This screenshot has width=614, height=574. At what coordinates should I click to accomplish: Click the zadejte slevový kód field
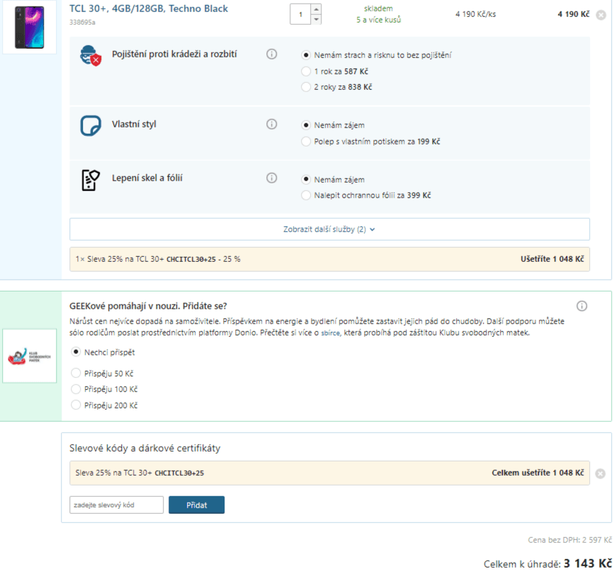click(x=116, y=505)
